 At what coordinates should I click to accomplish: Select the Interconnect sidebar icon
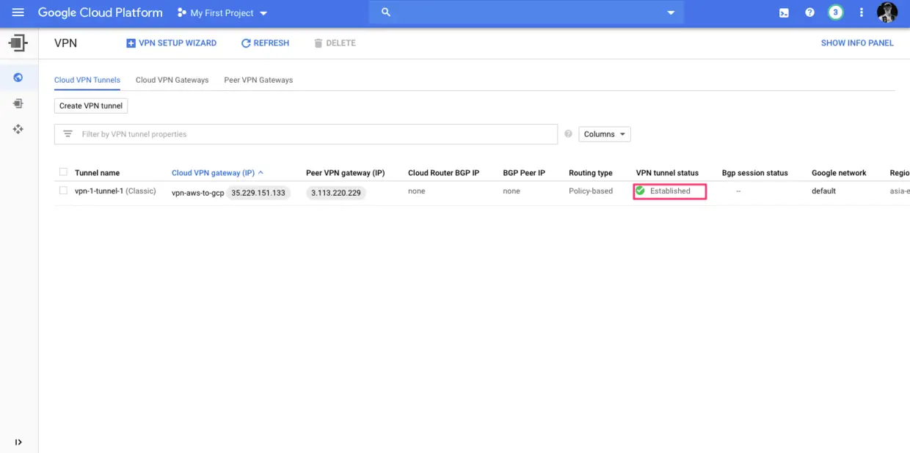pos(18,103)
